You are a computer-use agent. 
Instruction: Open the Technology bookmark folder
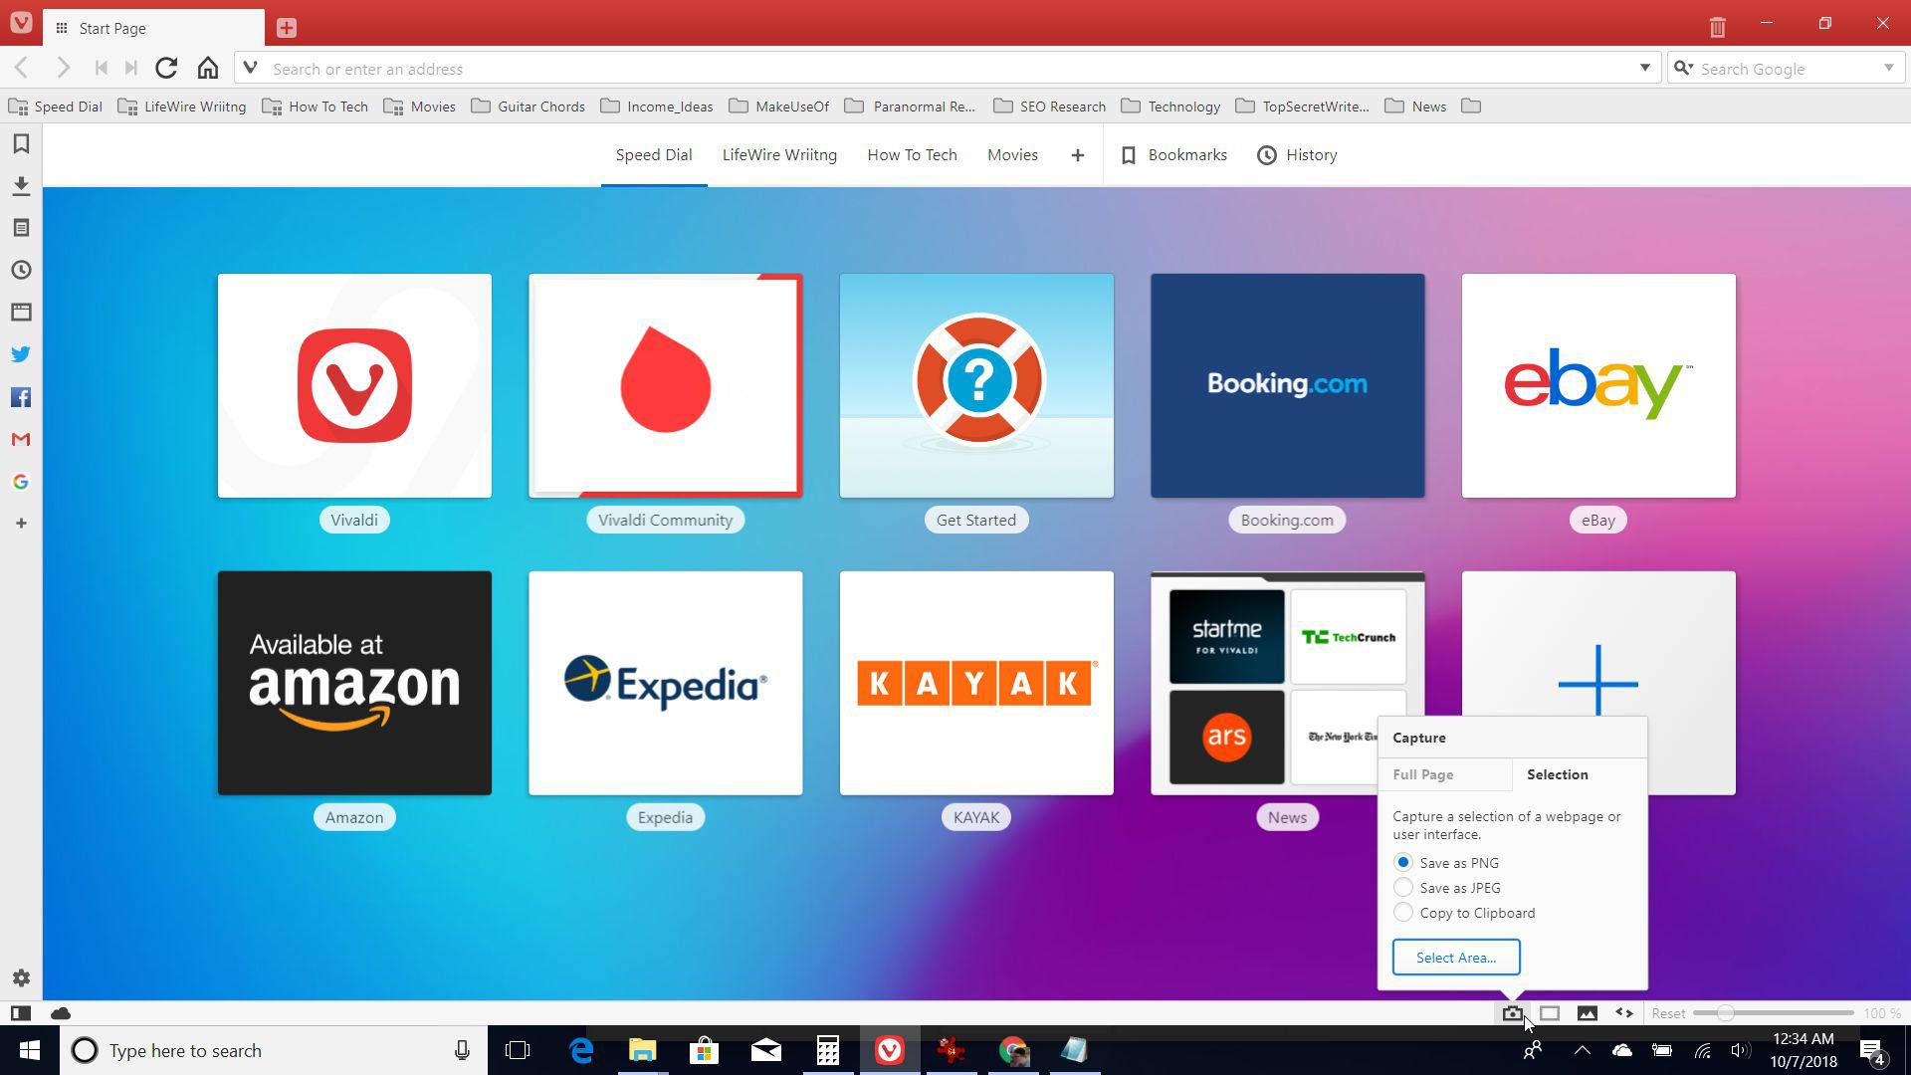[1170, 107]
